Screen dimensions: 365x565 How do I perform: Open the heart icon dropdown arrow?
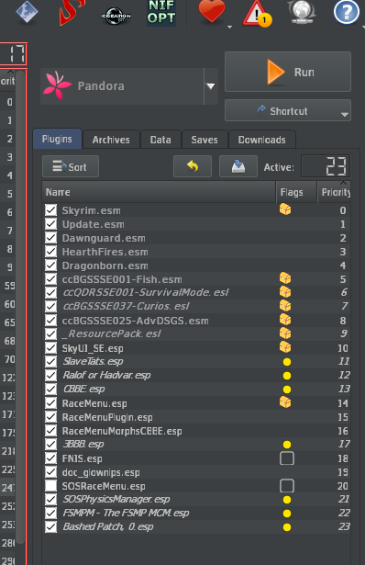tap(230, 27)
